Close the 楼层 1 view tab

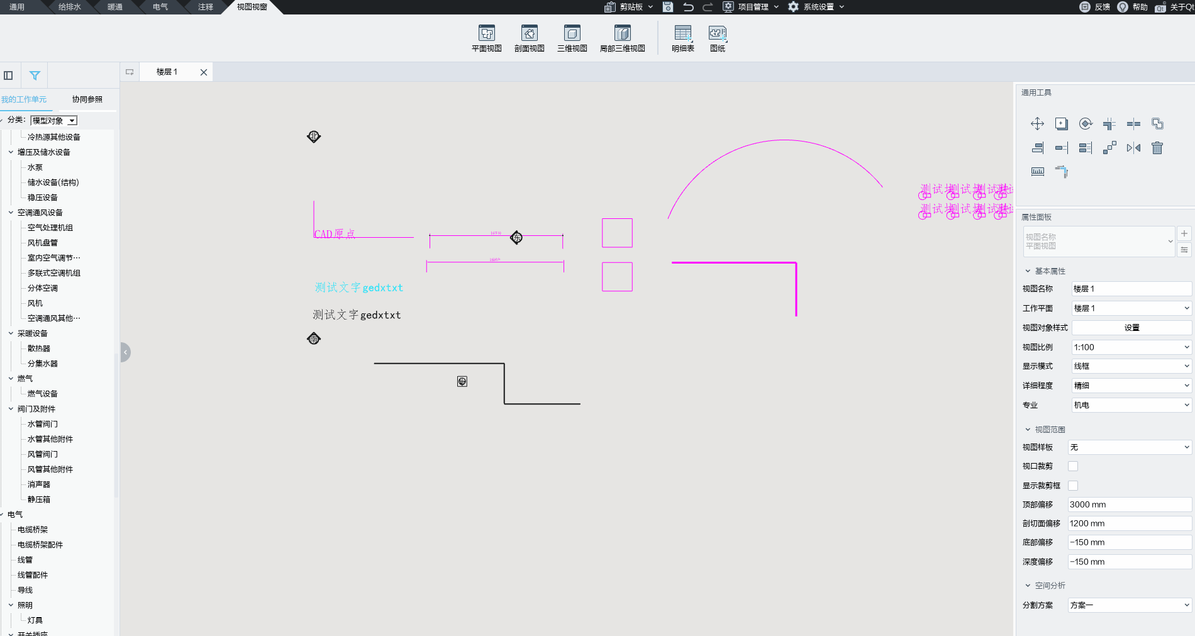click(204, 72)
